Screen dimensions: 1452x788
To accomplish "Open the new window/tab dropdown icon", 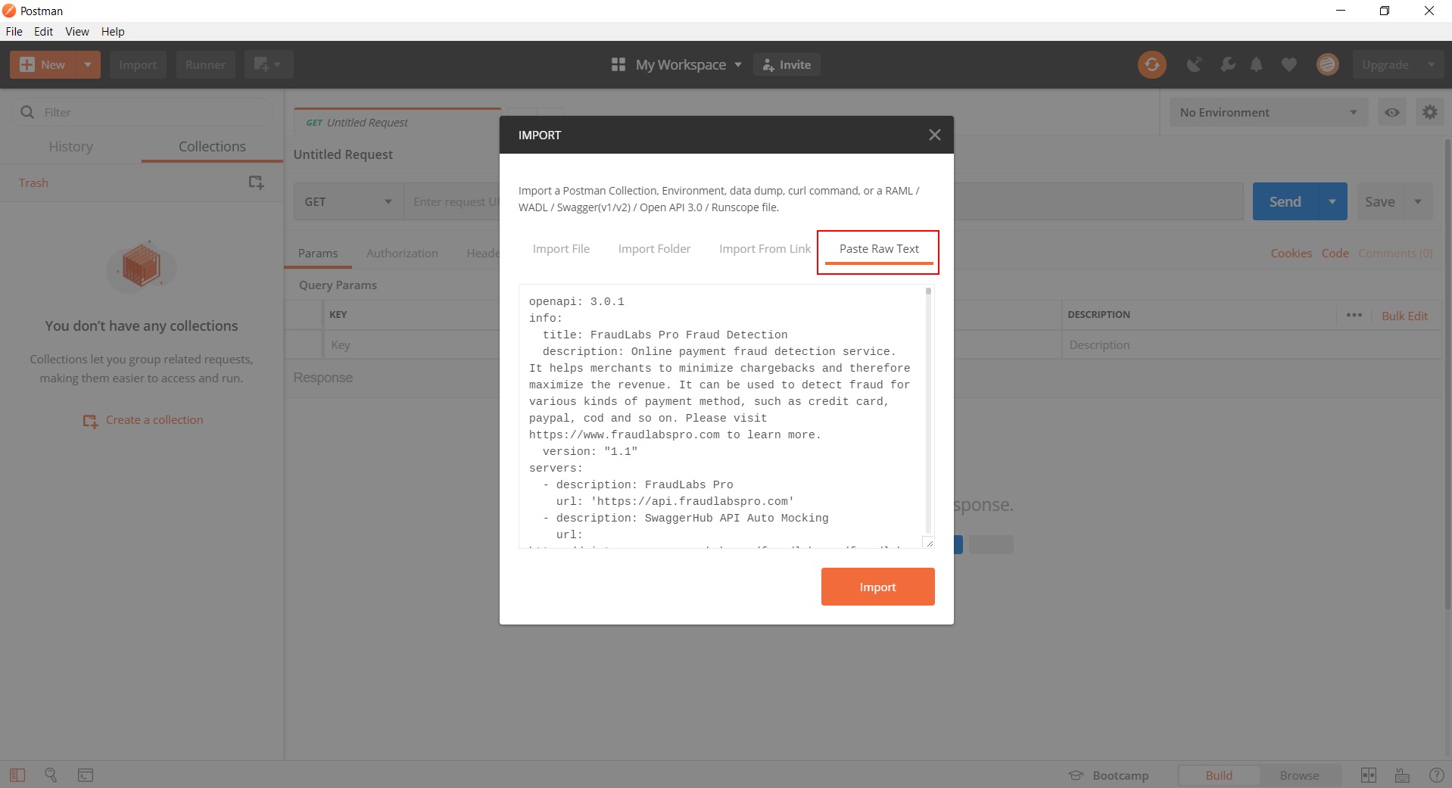I will tap(268, 64).
